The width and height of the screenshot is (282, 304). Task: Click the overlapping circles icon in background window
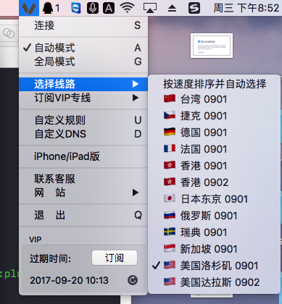point(9,33)
